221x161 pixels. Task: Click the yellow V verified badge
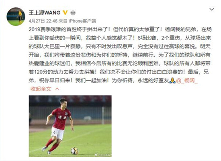click(65, 13)
